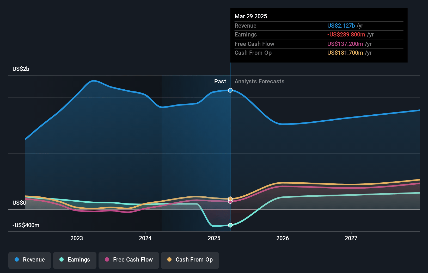Screen dimensions: 428x273
Task: Select the Free Cash Flow data point marker
Action: (230, 202)
